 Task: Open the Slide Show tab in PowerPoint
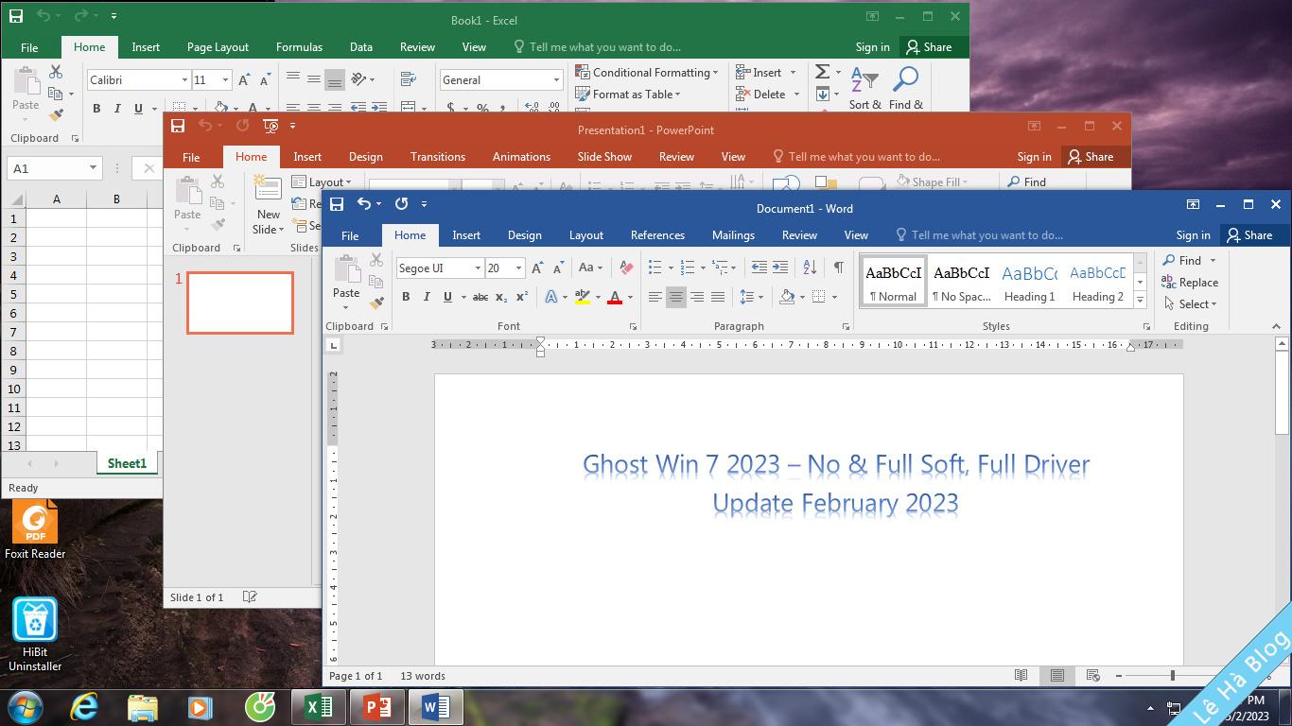pyautogui.click(x=604, y=156)
